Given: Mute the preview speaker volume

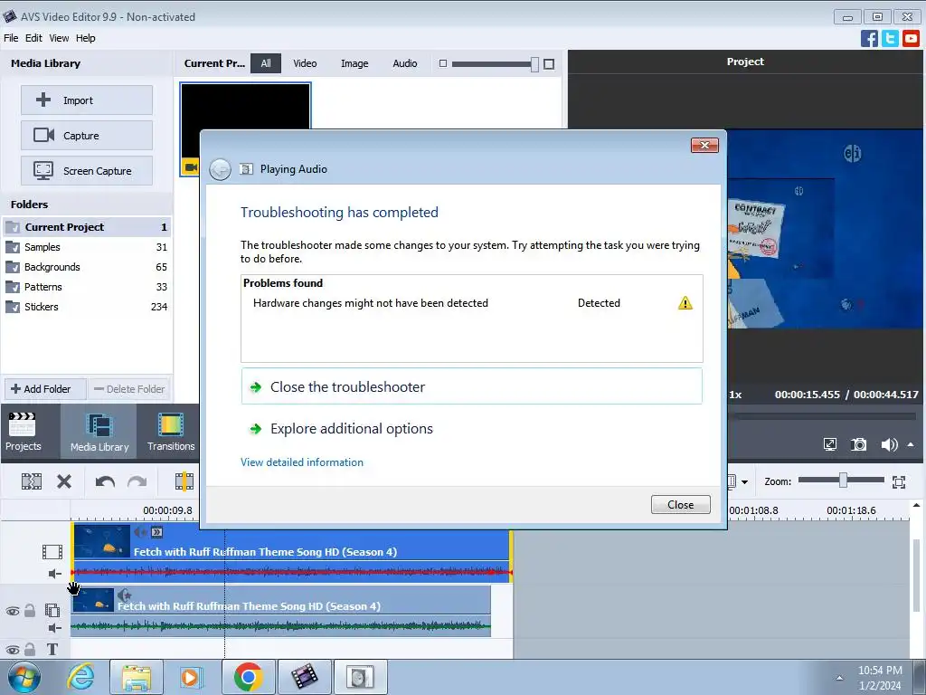Looking at the screenshot, I should 889,444.
